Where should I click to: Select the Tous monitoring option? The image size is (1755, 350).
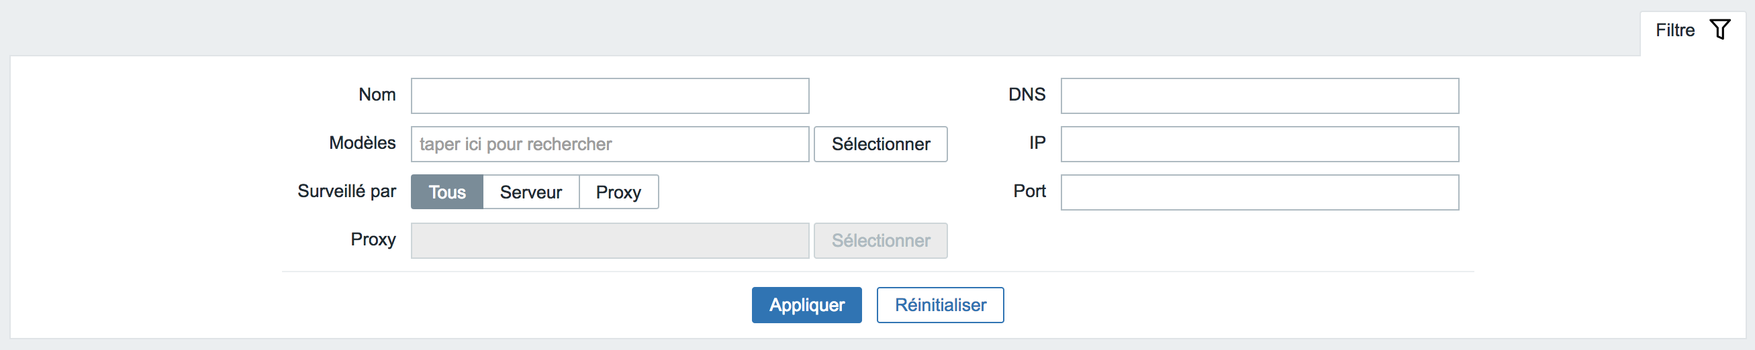(447, 192)
